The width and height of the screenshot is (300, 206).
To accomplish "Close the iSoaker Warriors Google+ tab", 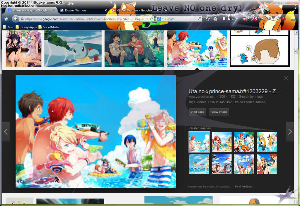I will (158, 10).
